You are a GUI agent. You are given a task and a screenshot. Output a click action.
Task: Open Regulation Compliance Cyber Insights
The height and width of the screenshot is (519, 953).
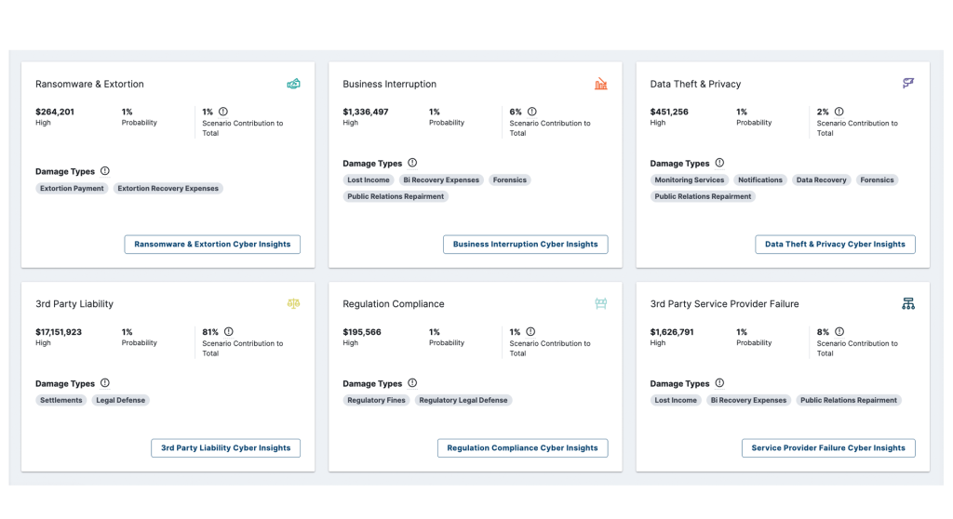(522, 448)
